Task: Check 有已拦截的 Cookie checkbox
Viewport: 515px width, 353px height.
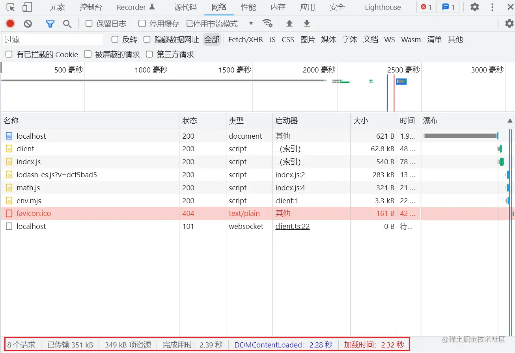Action: [9, 54]
